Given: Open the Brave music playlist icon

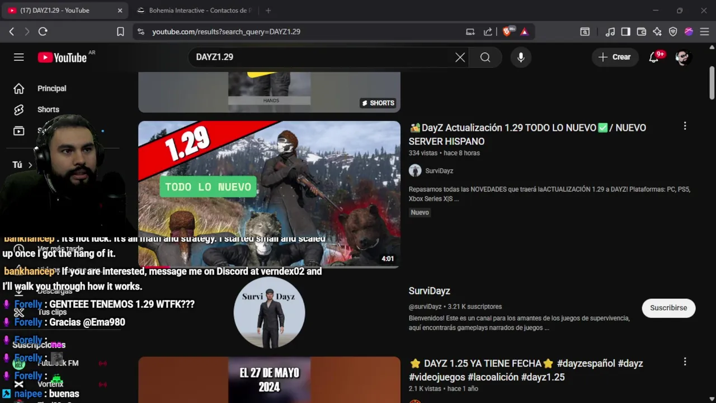Looking at the screenshot, I should 610,32.
